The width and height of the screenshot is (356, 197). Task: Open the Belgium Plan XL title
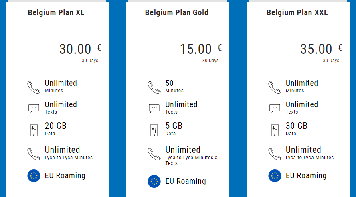(x=56, y=13)
